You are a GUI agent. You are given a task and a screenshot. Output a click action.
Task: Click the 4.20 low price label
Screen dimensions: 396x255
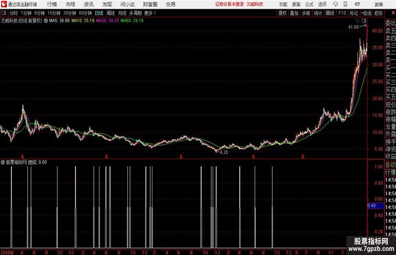pyautogui.click(x=224, y=152)
